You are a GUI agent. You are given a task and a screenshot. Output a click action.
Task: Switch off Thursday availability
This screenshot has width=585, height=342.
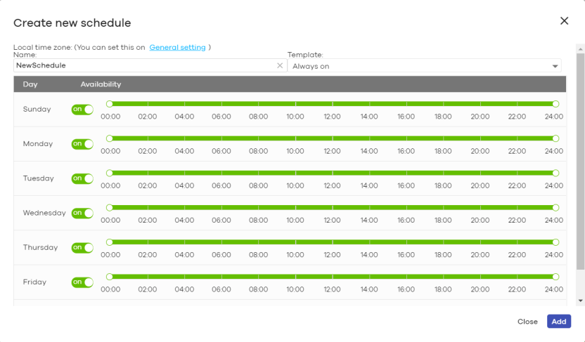82,247
